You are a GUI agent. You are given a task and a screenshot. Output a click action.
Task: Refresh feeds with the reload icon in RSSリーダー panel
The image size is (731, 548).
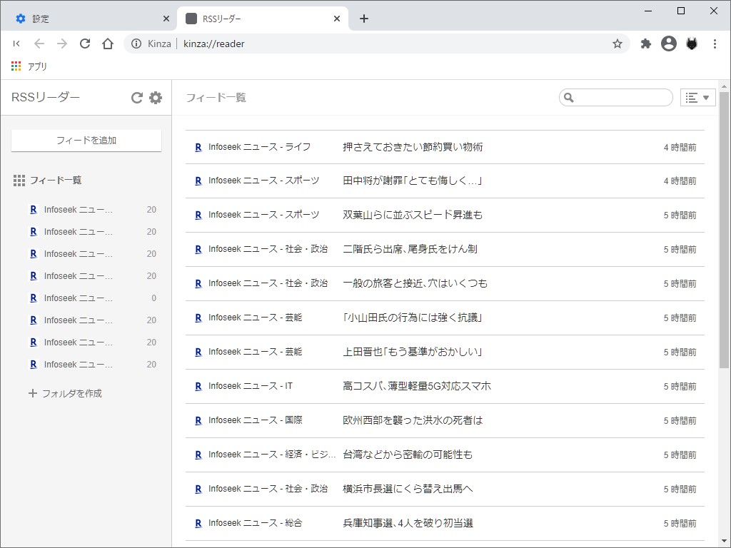click(136, 98)
